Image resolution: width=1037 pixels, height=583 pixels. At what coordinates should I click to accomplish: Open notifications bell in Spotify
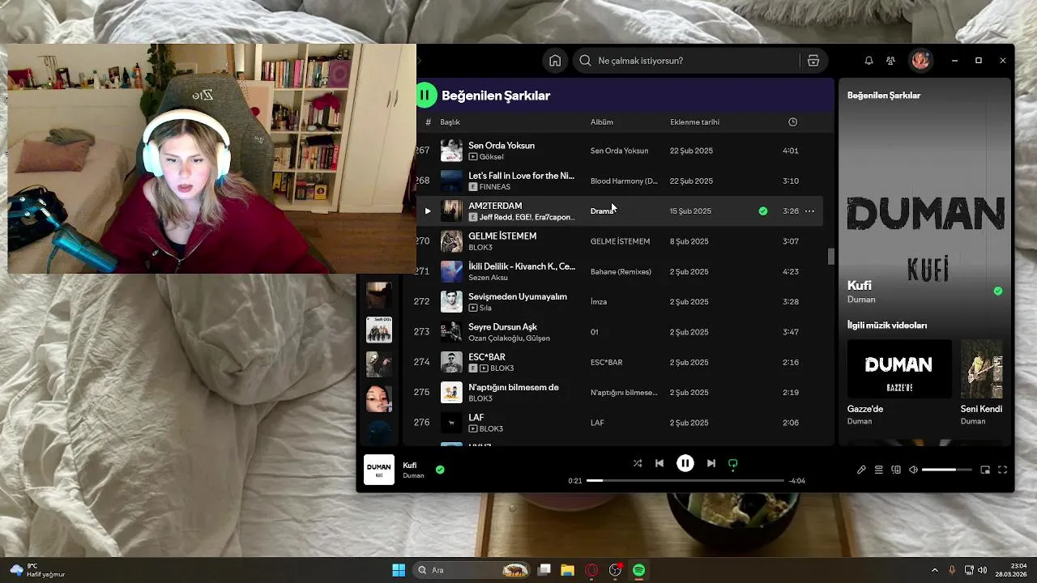coord(868,61)
